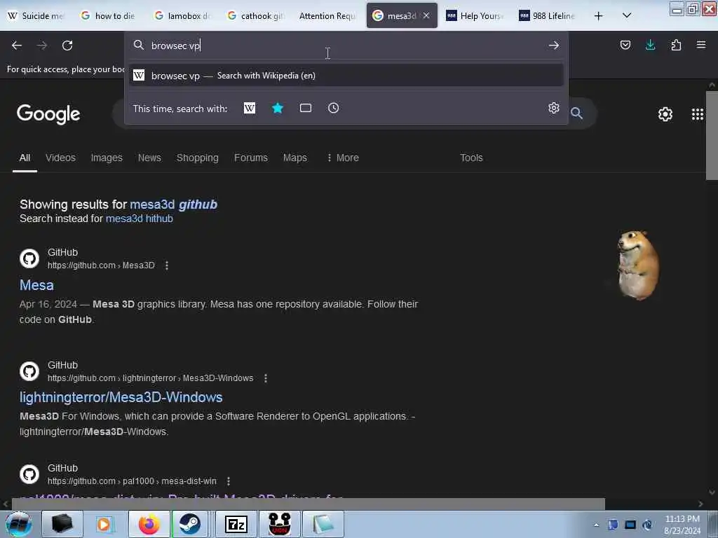Image resolution: width=718 pixels, height=538 pixels.
Task: Select the All results tab
Action: (25, 158)
